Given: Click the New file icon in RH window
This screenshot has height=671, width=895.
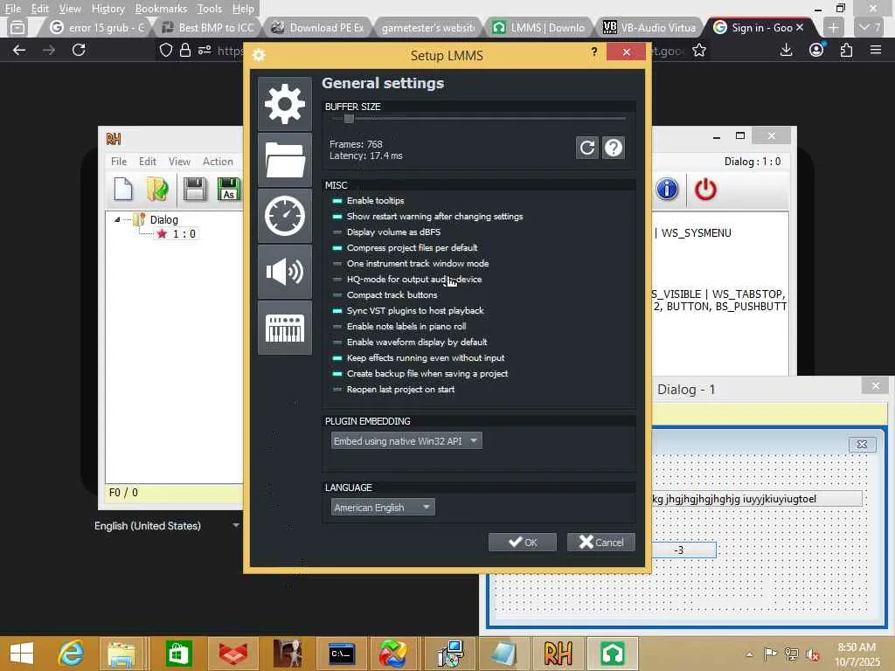Looking at the screenshot, I should pos(122,190).
